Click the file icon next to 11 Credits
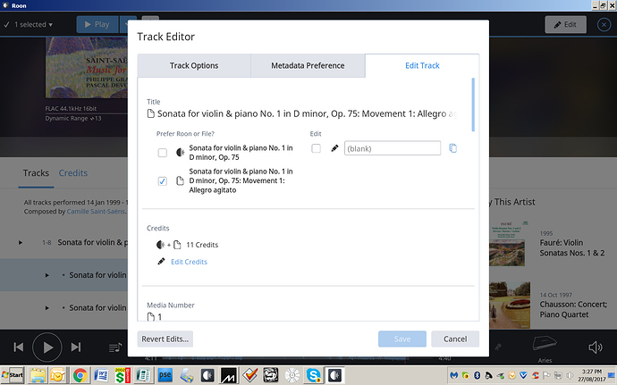The height and width of the screenshot is (385, 617). click(x=177, y=245)
